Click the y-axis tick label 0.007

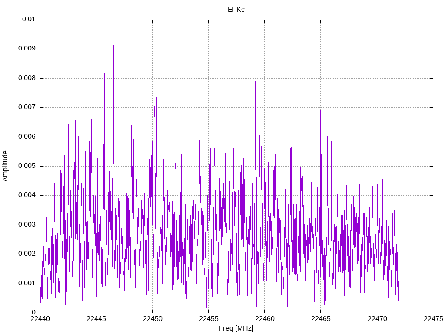pos(27,107)
